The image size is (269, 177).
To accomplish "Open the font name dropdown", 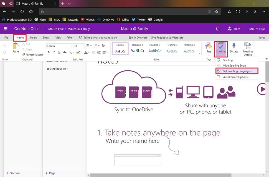I will (71, 46).
